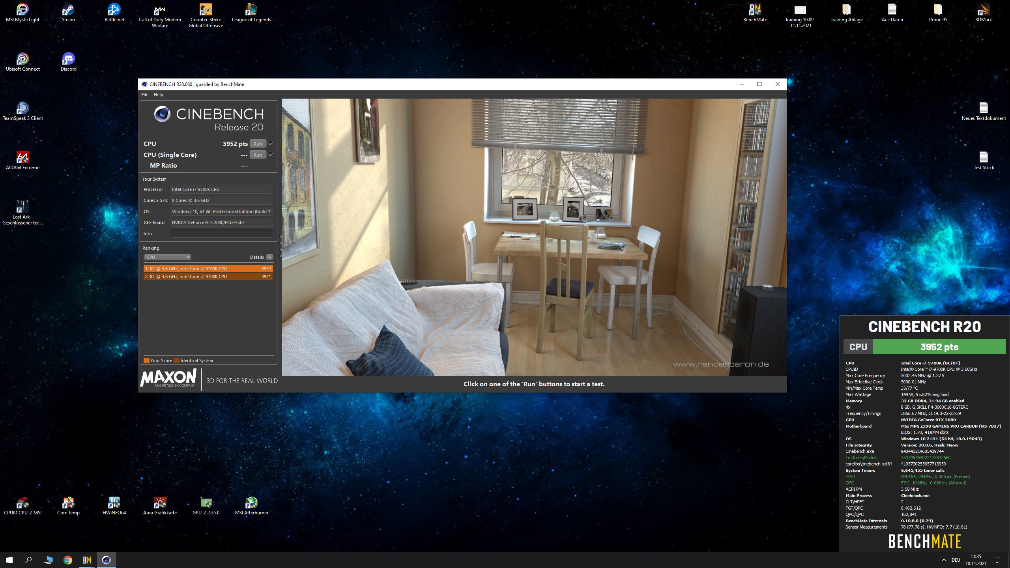
Task: Open CPUID CPU-Z MSI shortcut
Action: 22,506
